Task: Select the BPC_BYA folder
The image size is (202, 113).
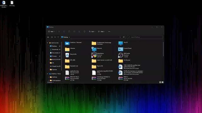Action: 70,61
